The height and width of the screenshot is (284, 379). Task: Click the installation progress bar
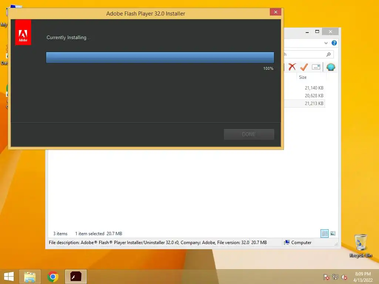pos(160,57)
